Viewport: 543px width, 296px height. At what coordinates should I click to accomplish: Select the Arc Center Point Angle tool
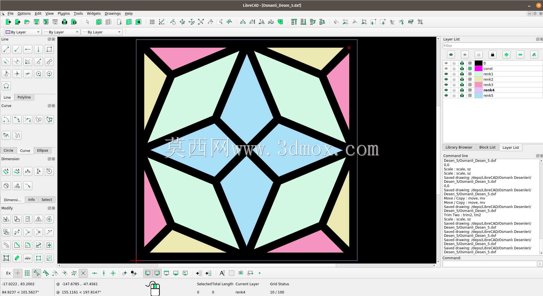tap(6, 119)
